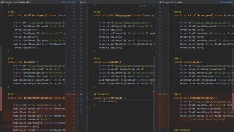This screenshot has width=234, height=132.
Task: Accept the Feature#21 change with the >> arrow
Action: click(x=71, y=94)
